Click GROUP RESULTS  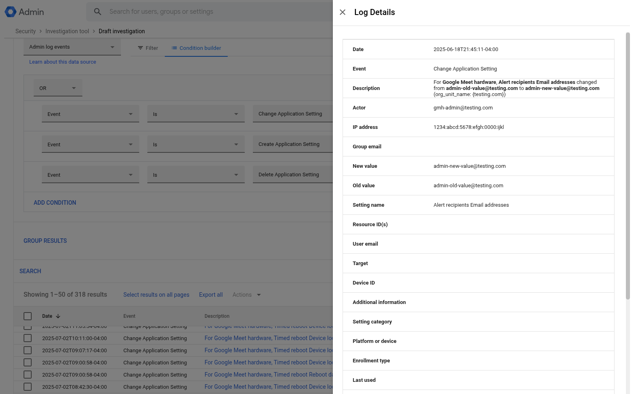pos(45,241)
